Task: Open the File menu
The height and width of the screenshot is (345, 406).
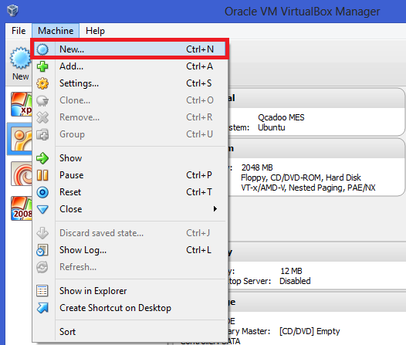Action: coord(19,31)
